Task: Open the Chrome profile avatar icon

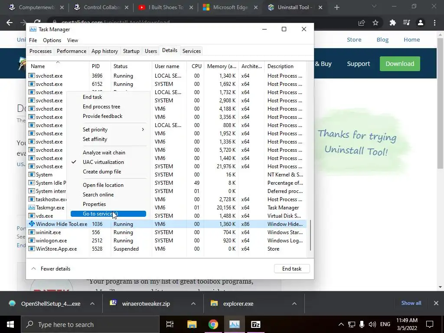Action: (421, 23)
